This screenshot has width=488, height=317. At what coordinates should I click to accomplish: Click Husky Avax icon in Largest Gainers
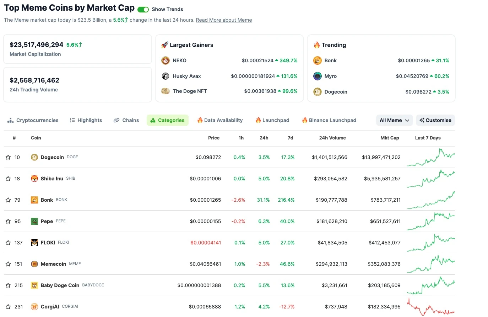(166, 76)
